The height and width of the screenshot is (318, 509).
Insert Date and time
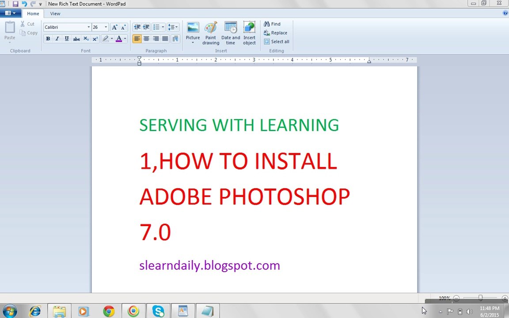231,33
